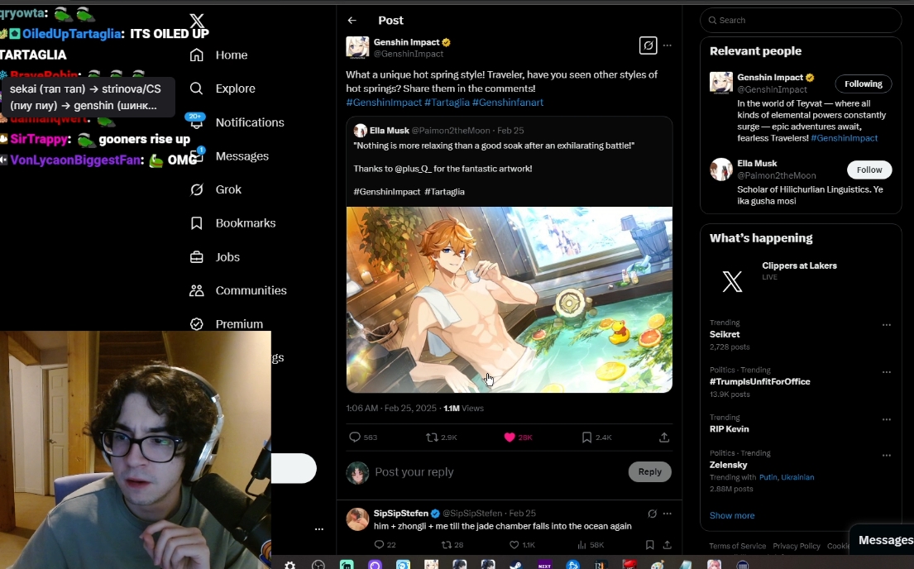Click the X logo at the top
The width and height of the screenshot is (914, 569).
tap(197, 21)
